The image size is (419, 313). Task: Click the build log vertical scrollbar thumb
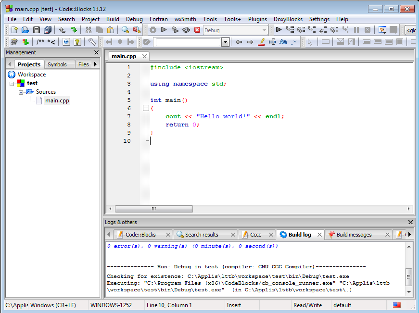408,276
